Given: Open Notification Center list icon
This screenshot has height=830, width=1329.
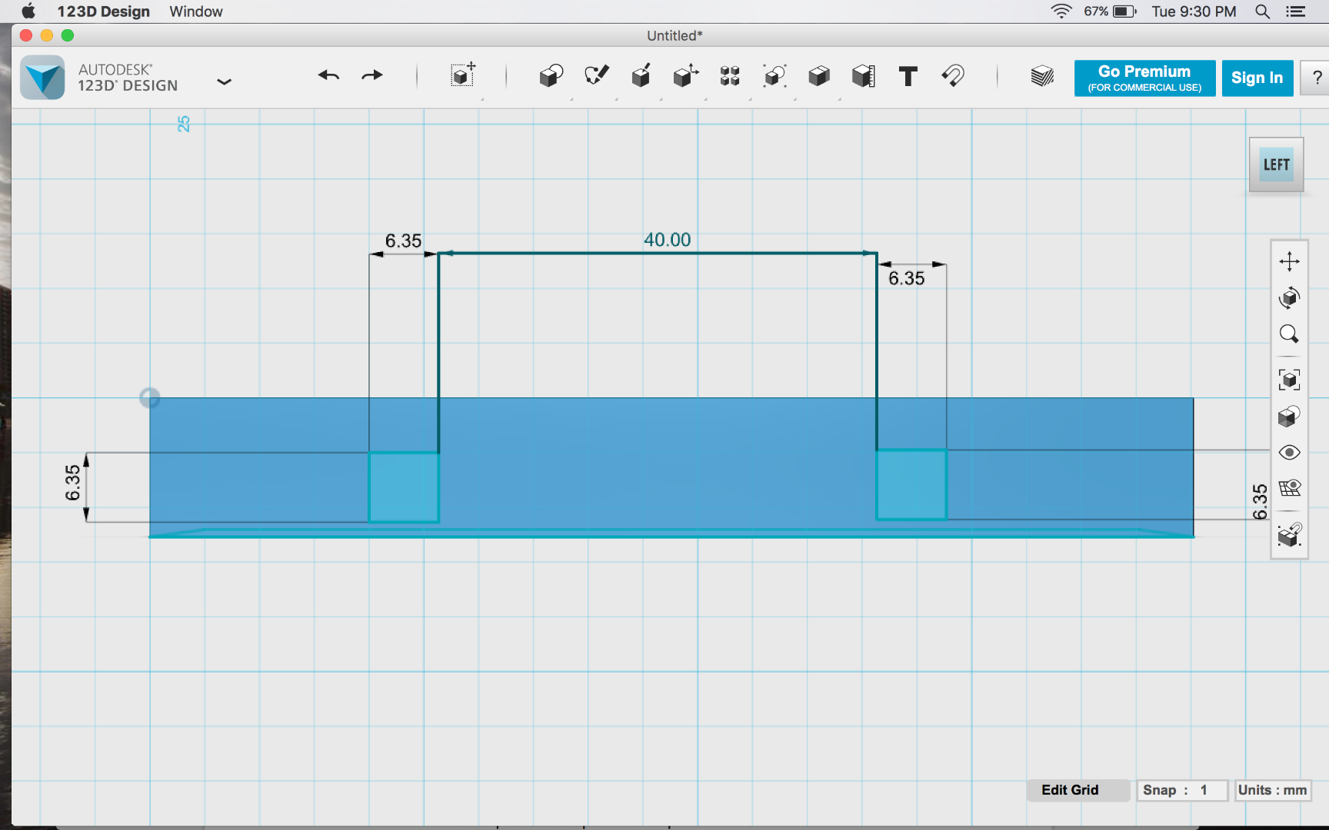Looking at the screenshot, I should [x=1296, y=12].
